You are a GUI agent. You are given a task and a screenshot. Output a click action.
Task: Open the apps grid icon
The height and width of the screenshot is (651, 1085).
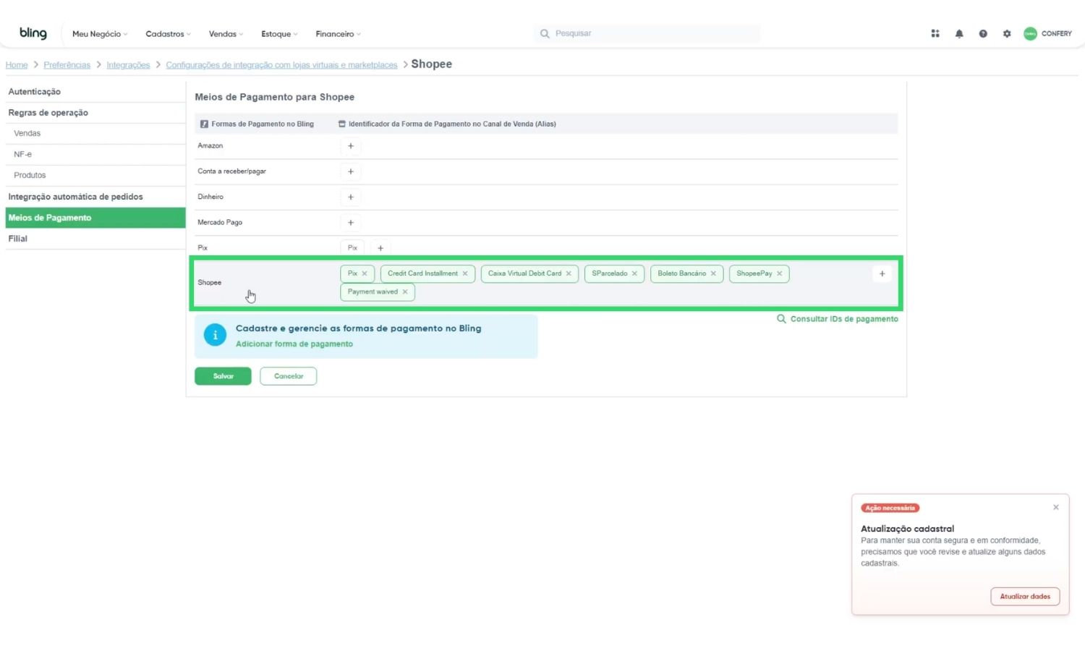935,33
